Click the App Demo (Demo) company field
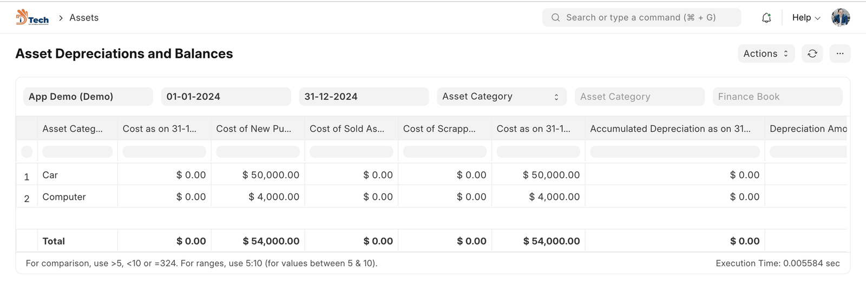This screenshot has width=866, height=283. (88, 97)
